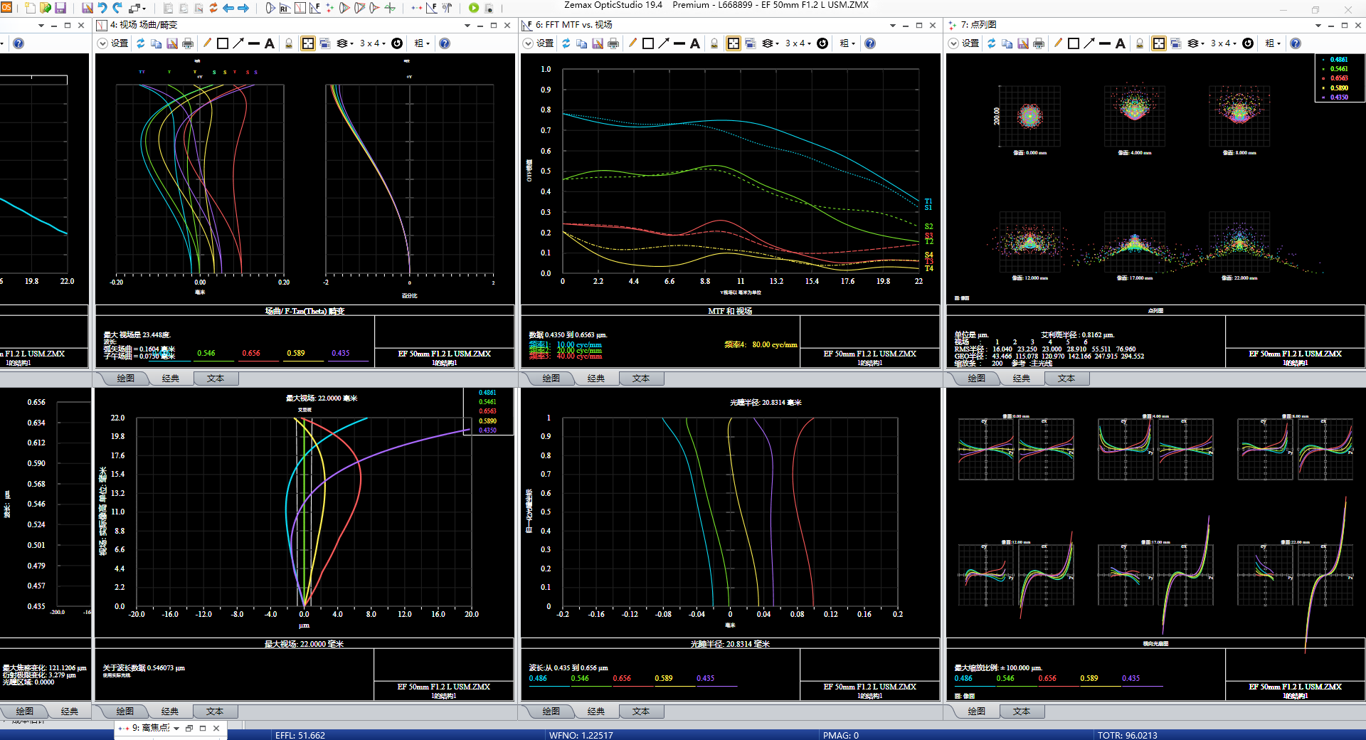
Task: Toggle the lock on the spot diagram window
Action: pos(1140,43)
